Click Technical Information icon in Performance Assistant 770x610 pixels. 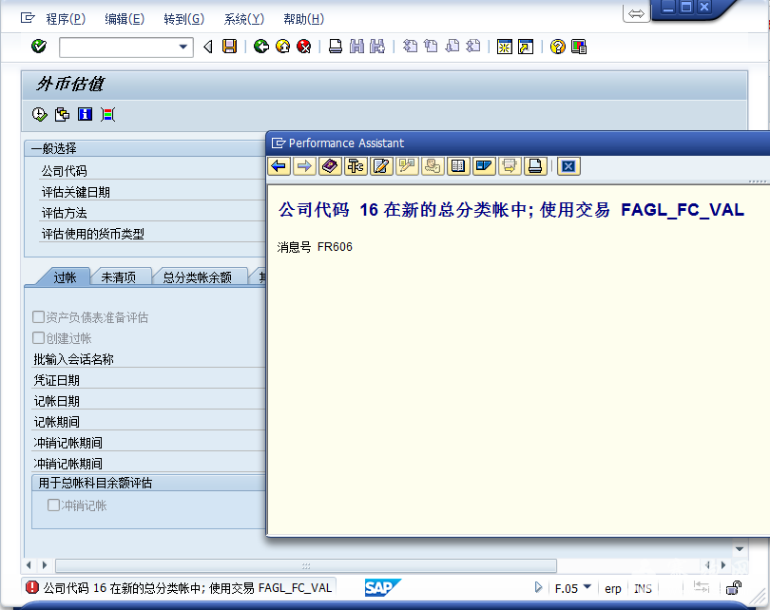pos(356,166)
